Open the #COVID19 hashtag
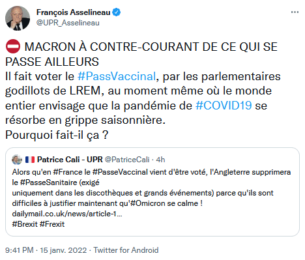 224,106
